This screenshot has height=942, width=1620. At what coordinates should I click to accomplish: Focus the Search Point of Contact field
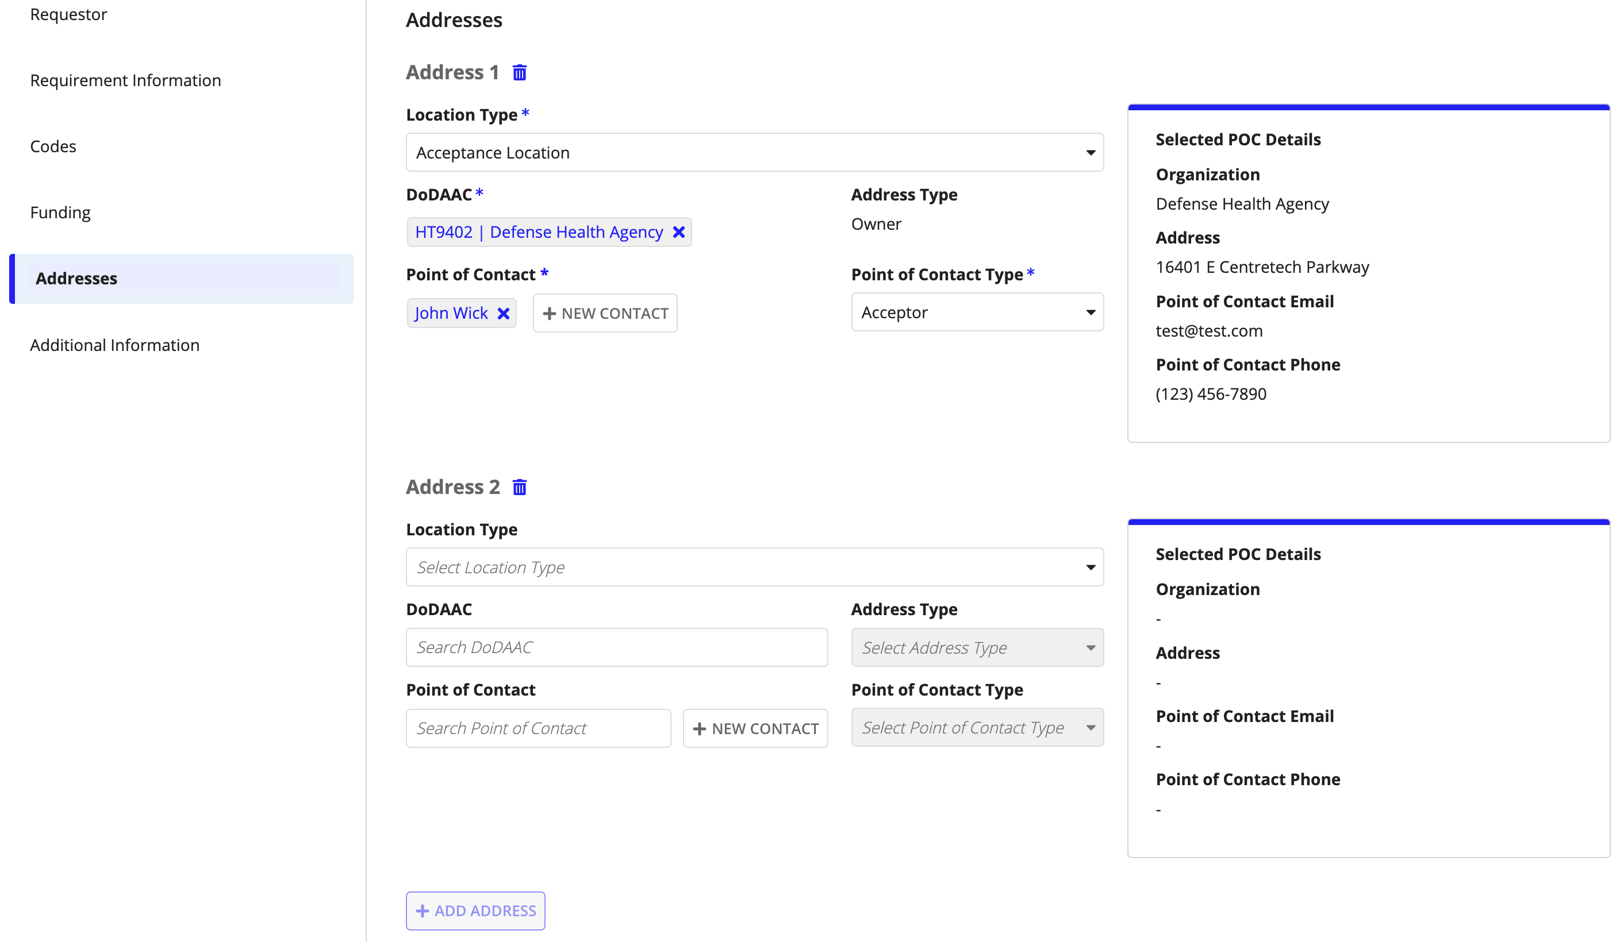point(538,729)
